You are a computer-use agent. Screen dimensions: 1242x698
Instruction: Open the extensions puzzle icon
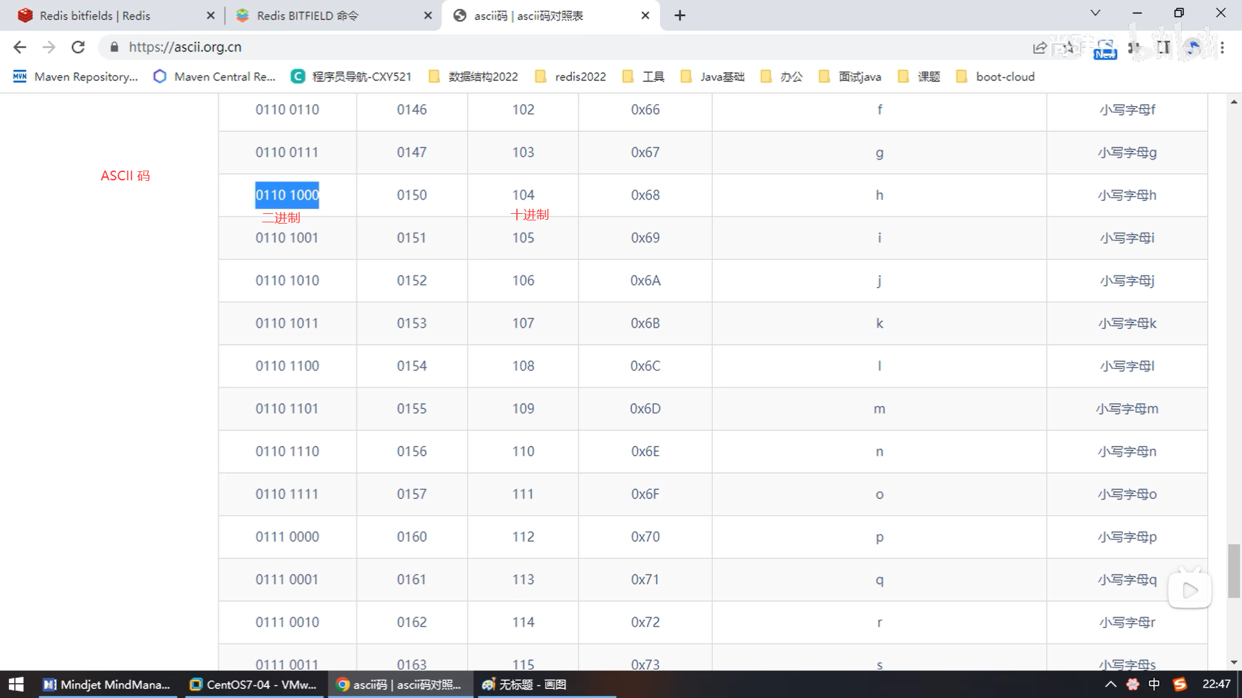1134,47
